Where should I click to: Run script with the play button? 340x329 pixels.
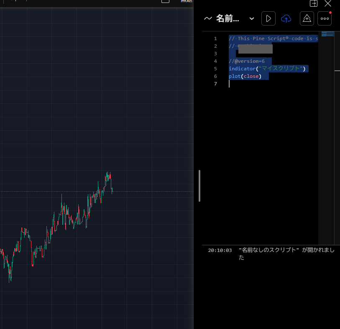(x=268, y=18)
